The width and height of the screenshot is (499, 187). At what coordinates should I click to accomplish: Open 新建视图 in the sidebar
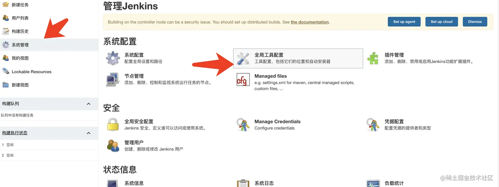pos(20,85)
